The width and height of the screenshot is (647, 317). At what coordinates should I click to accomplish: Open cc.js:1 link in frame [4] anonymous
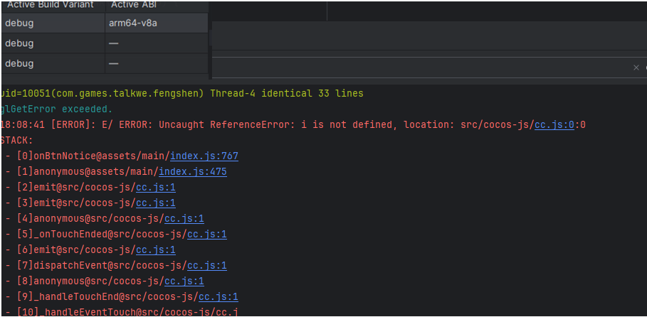point(184,218)
